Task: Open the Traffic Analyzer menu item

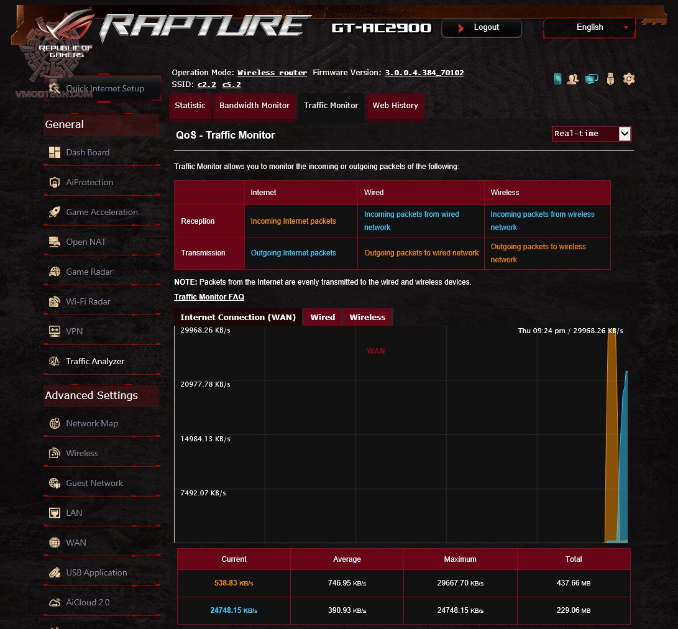Action: coord(102,361)
